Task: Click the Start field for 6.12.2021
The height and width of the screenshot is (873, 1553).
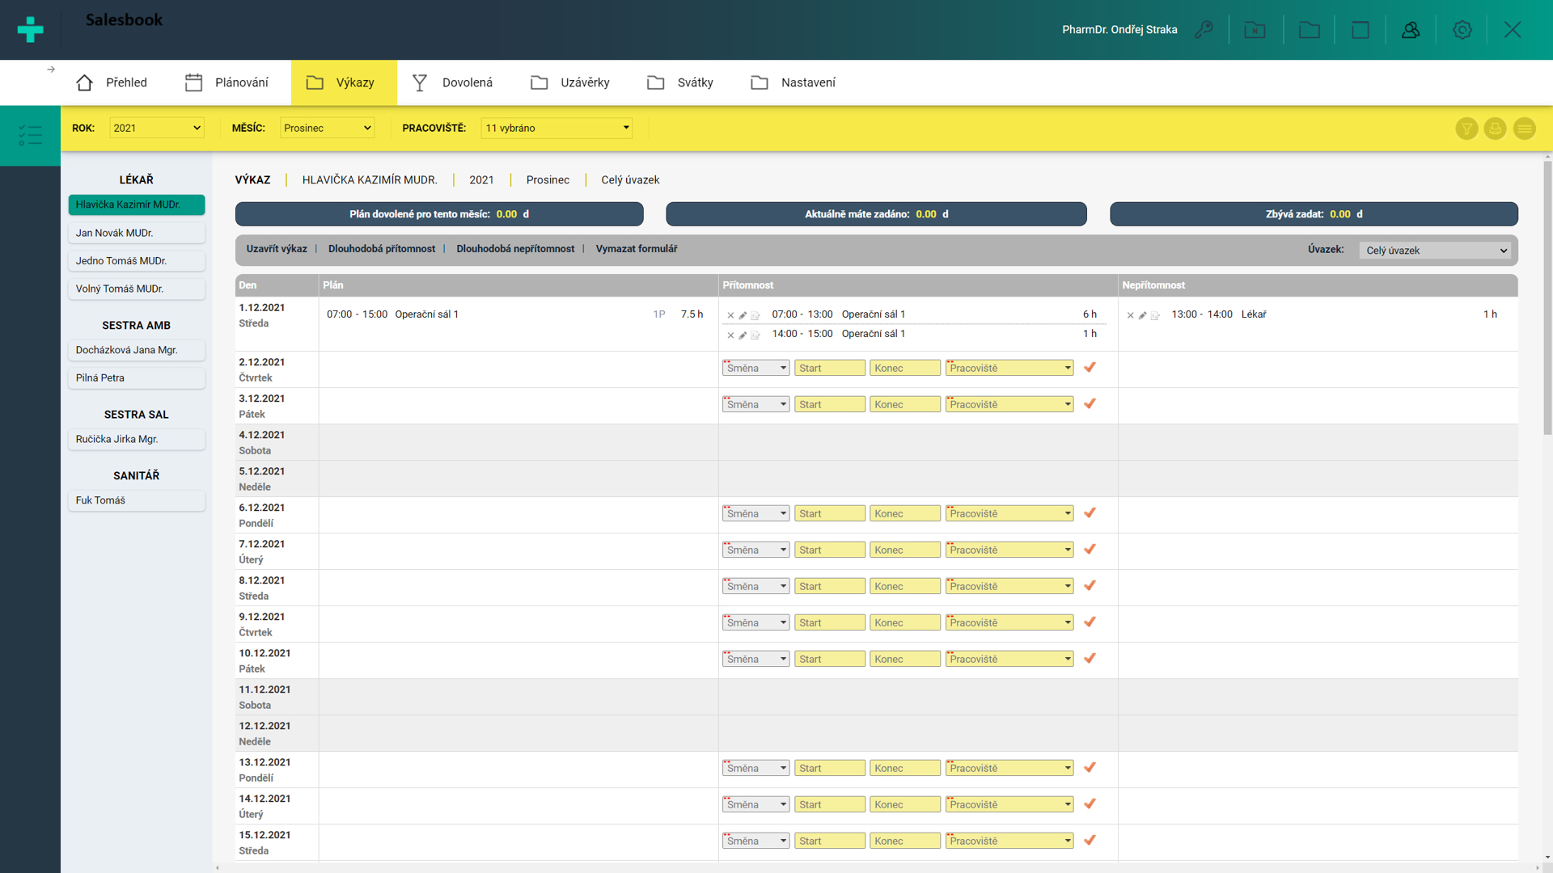Action: coord(829,513)
